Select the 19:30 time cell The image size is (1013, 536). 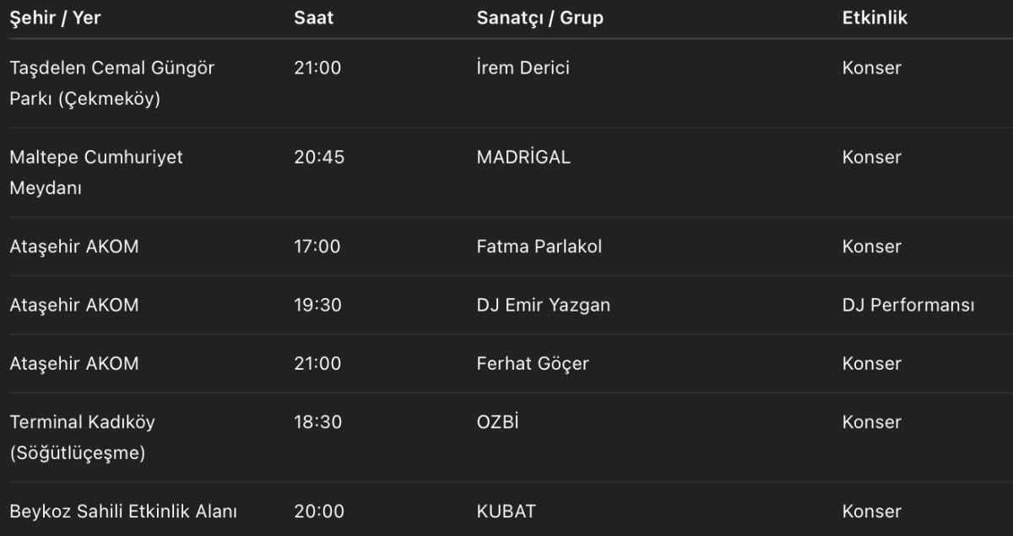point(317,305)
